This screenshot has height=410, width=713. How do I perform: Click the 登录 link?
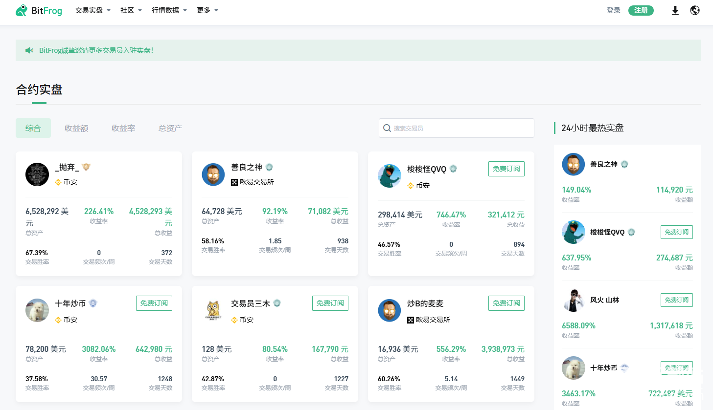point(613,10)
